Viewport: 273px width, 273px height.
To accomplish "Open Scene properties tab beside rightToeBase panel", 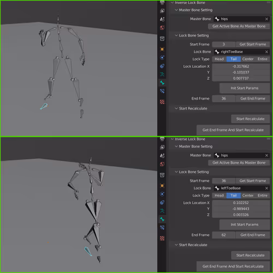I will pos(162,19).
